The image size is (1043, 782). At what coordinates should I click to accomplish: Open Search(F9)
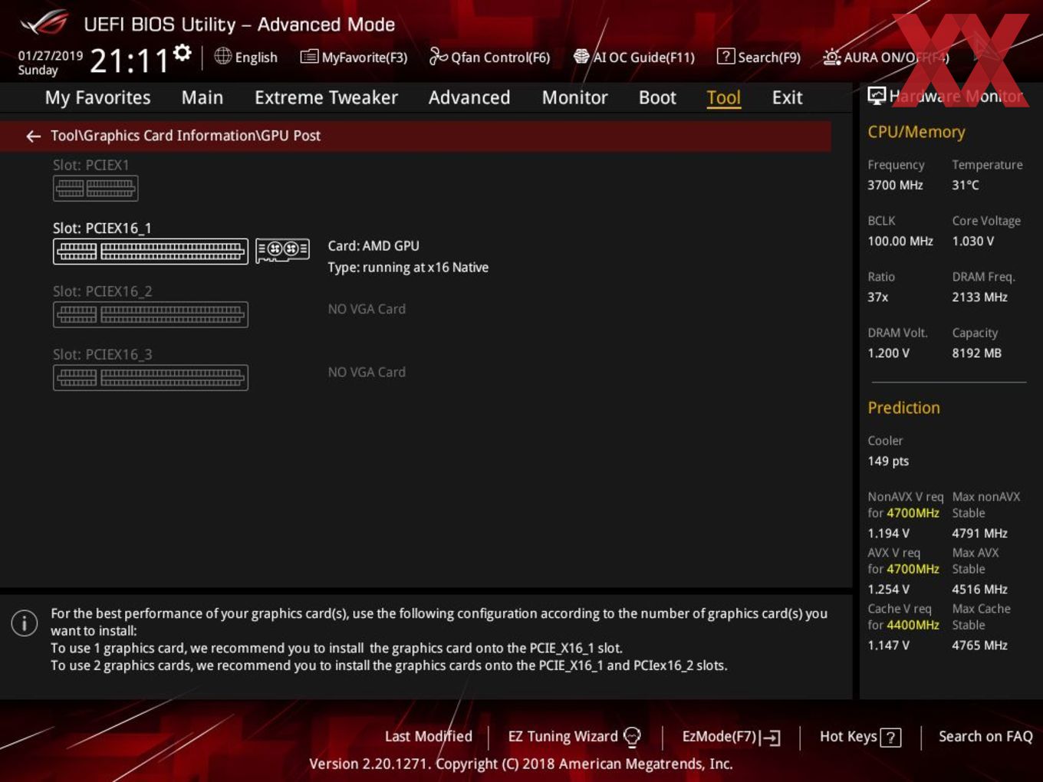coord(758,57)
